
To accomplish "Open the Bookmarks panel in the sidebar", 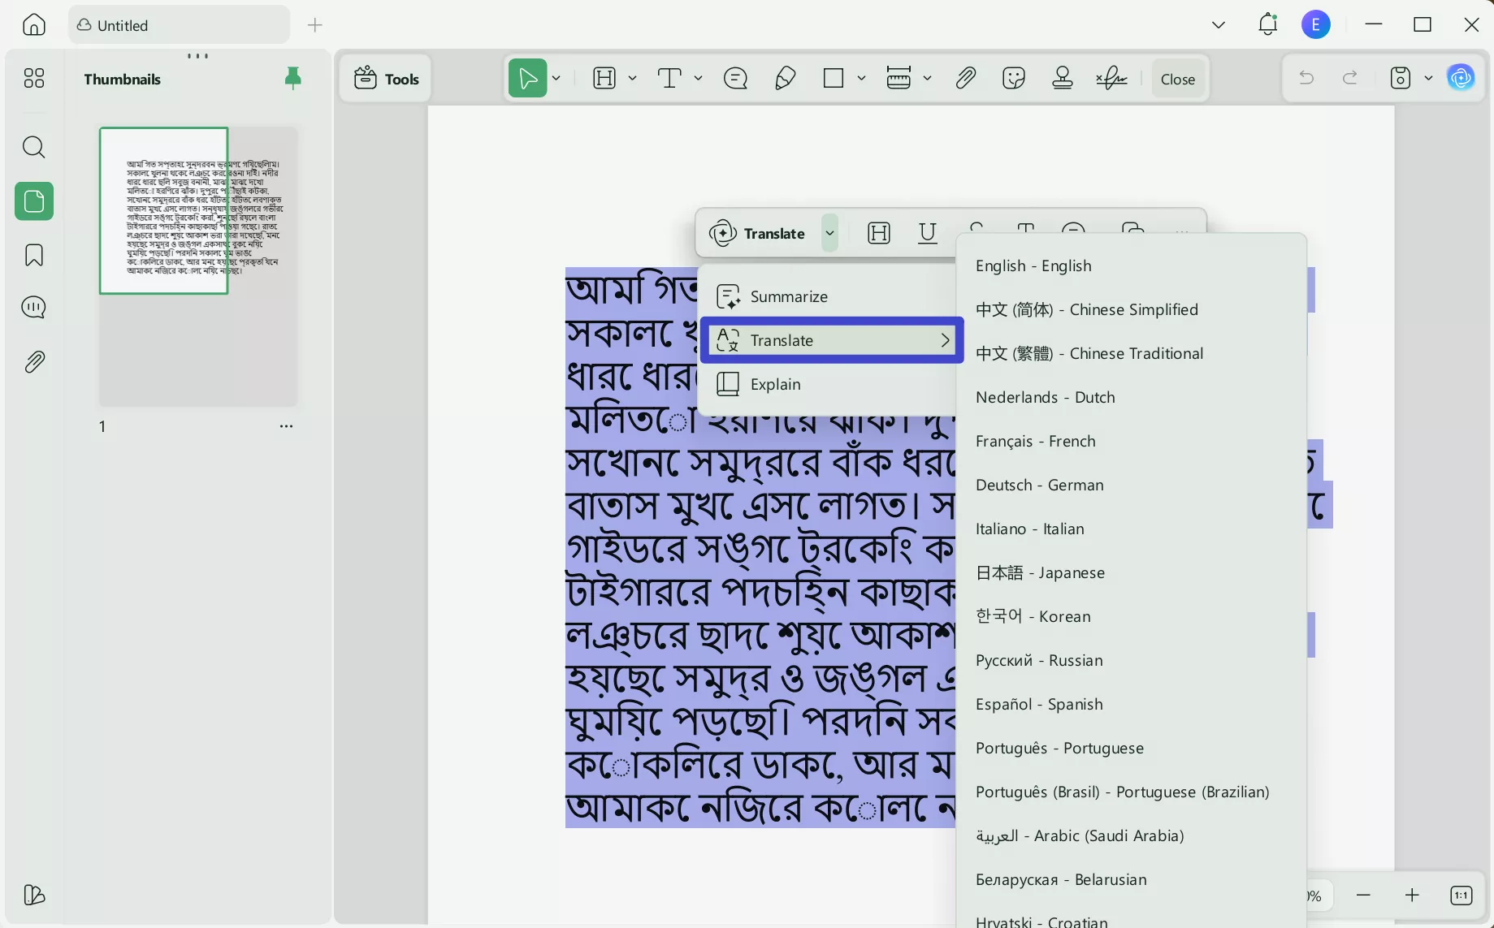I will pos(33,255).
